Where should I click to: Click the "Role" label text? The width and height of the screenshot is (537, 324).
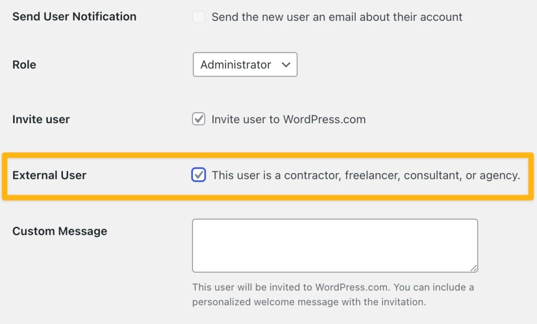(x=24, y=64)
